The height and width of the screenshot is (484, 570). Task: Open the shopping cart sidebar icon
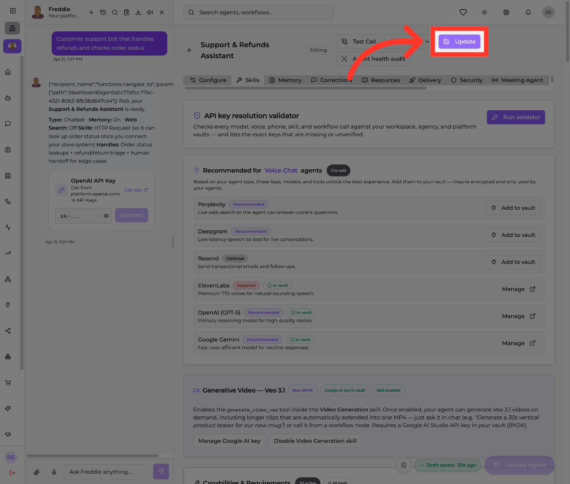pos(8,383)
